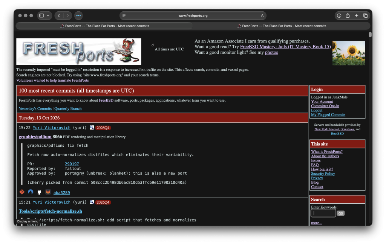The width and height of the screenshot is (386, 244).
Task: Click the magnifier icon on the 15:22 commit
Action: (x=92, y=127)
